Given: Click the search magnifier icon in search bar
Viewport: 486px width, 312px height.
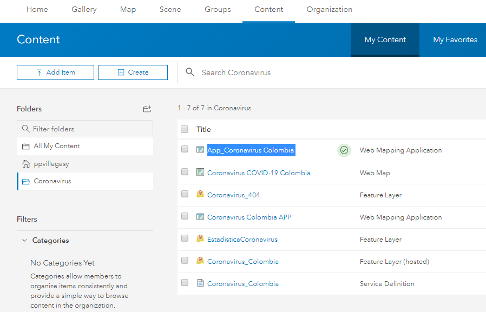Looking at the screenshot, I should [x=189, y=72].
